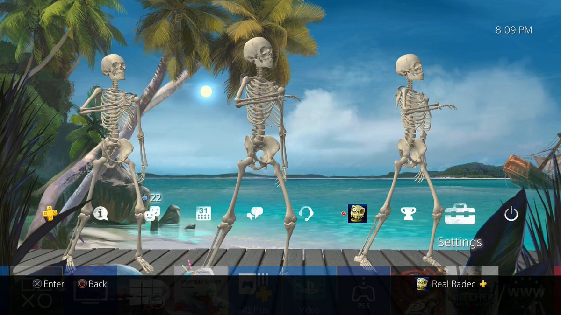The image size is (561, 315).
Task: Open Friends icon showing 22
Action: (152, 214)
